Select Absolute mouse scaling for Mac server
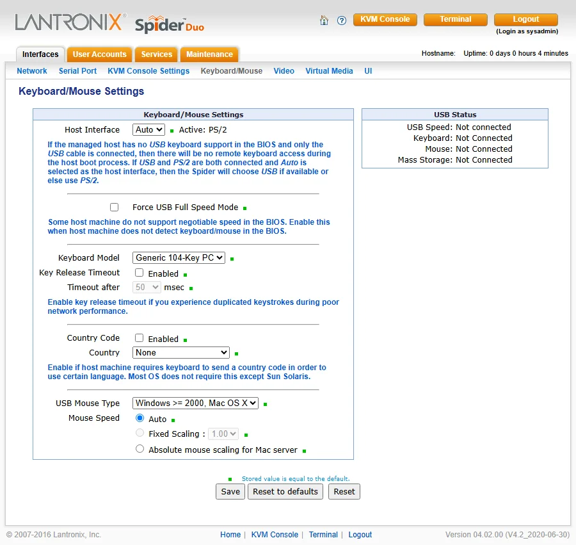The width and height of the screenshot is (576, 545). [x=140, y=449]
